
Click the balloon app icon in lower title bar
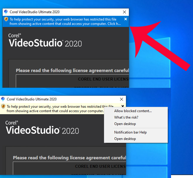click(x=3, y=99)
